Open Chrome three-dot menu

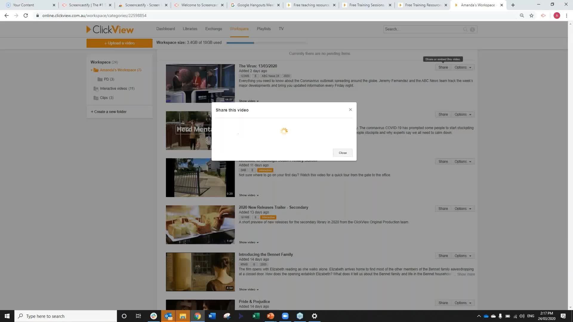pos(566,16)
